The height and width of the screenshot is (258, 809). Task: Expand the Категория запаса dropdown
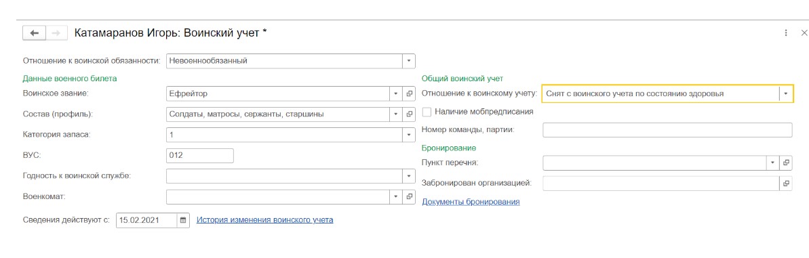[x=409, y=135]
